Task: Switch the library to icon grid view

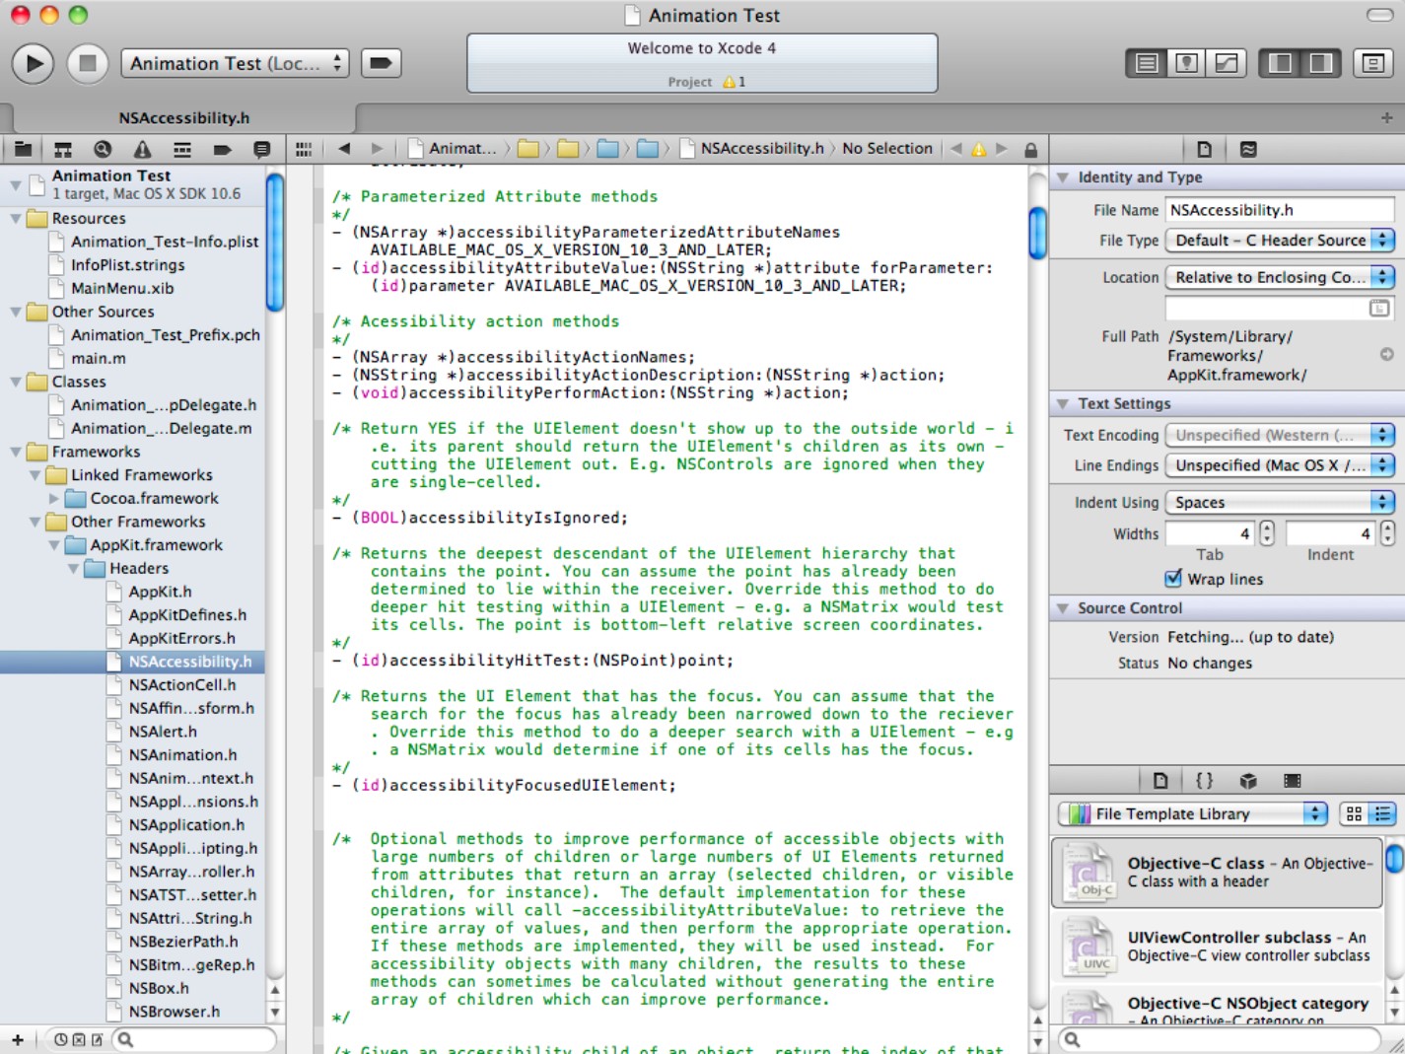Action: 1354,813
